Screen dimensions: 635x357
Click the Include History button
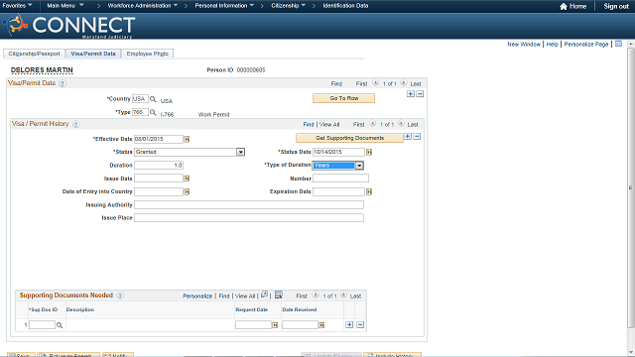393,355
